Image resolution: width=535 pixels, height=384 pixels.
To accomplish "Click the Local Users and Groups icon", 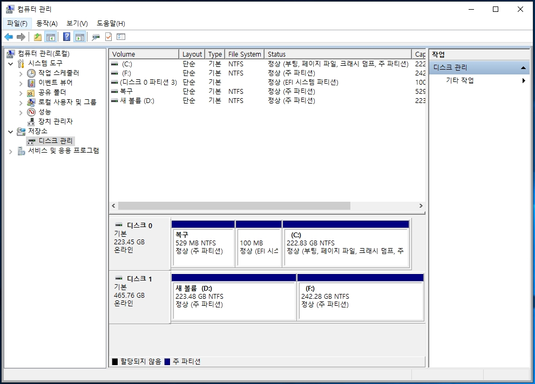I will pyautogui.click(x=31, y=102).
